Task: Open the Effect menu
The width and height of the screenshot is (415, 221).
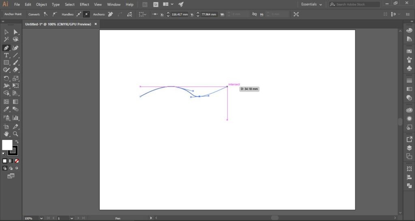Action: click(84, 4)
